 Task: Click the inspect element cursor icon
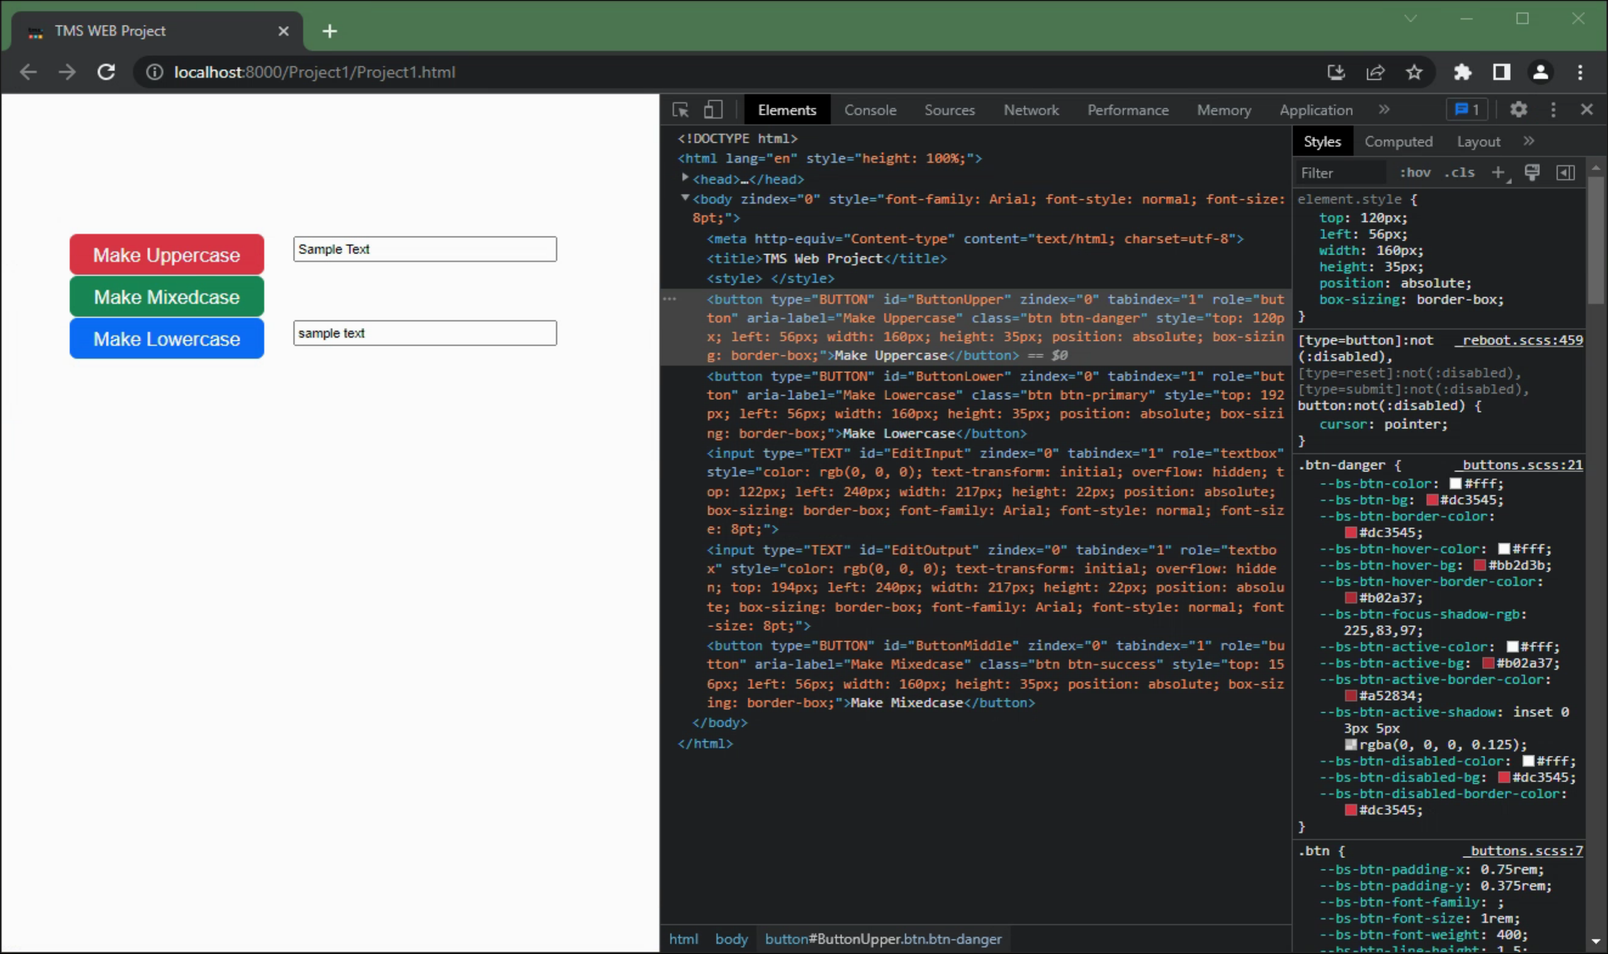[681, 109]
